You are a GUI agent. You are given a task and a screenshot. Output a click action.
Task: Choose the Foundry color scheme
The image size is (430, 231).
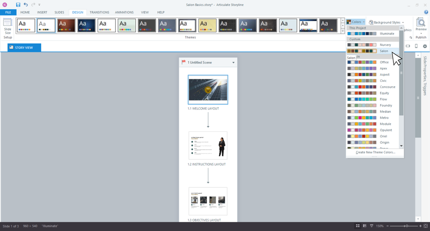373,106
